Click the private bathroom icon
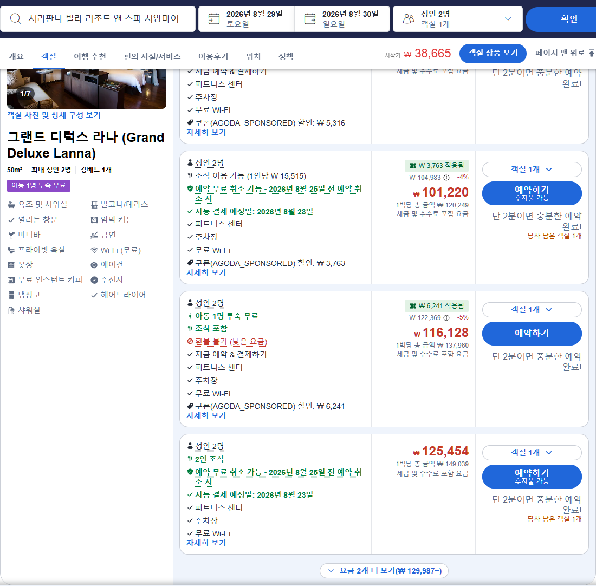The height and width of the screenshot is (586, 596). pos(11,250)
